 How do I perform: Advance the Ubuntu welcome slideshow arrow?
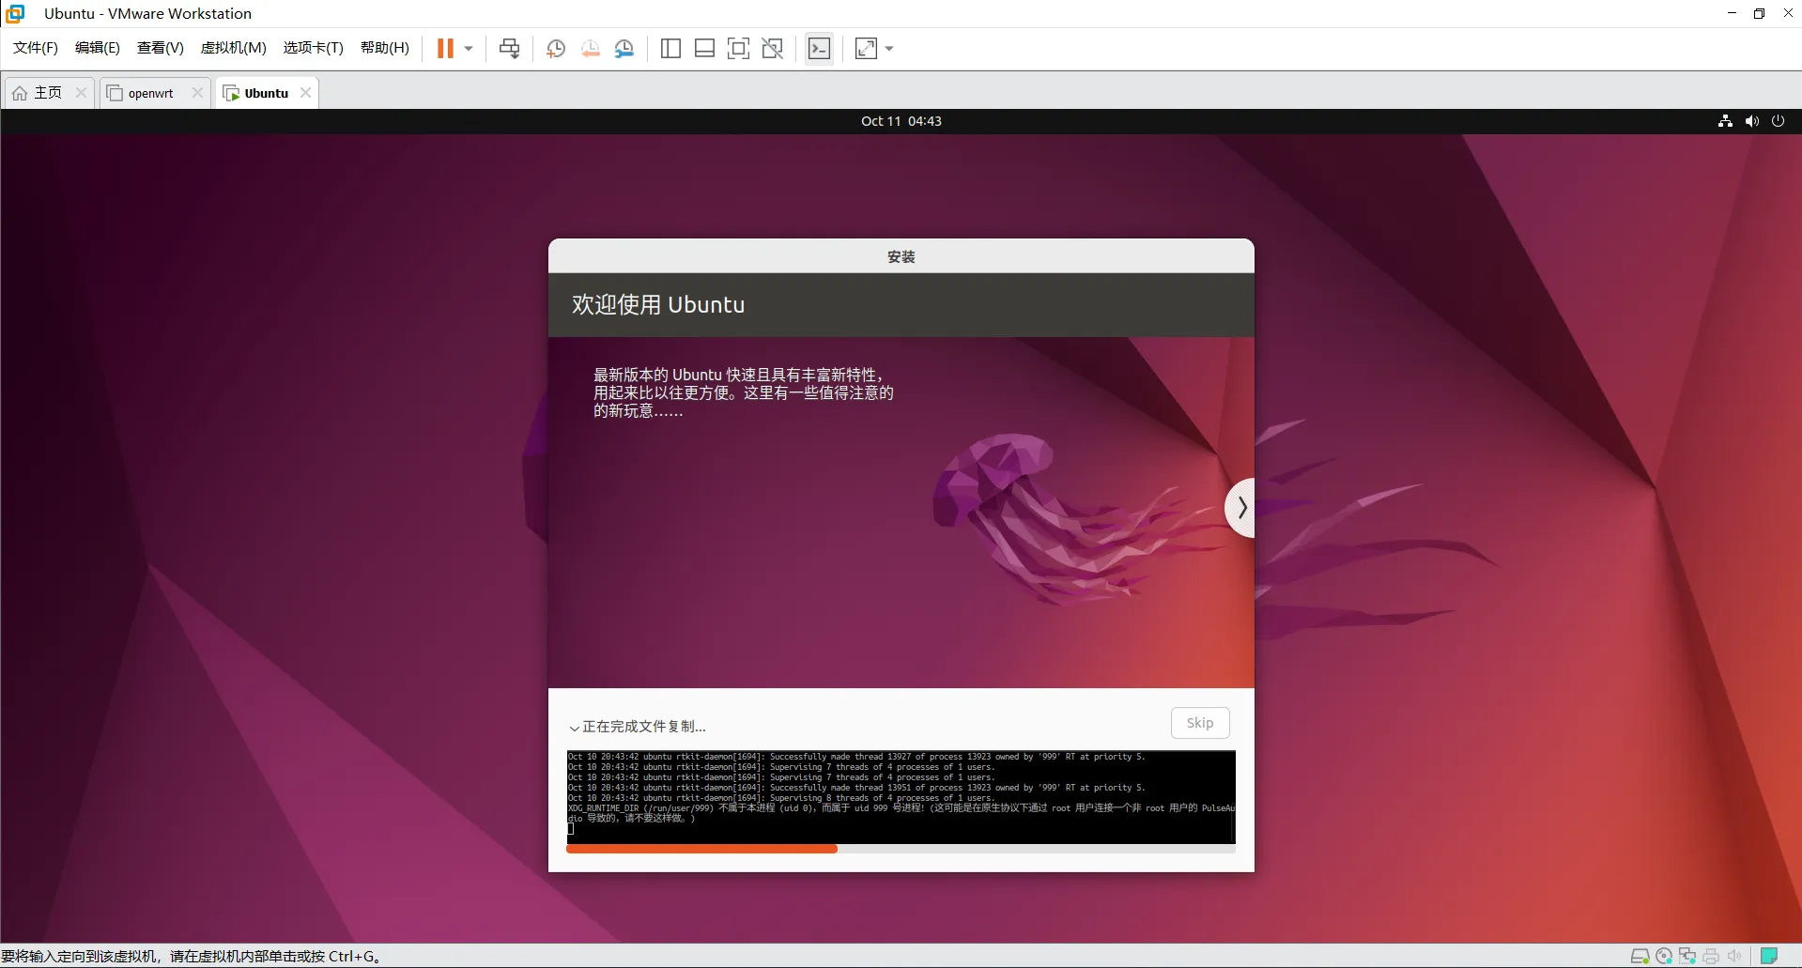[x=1241, y=507]
